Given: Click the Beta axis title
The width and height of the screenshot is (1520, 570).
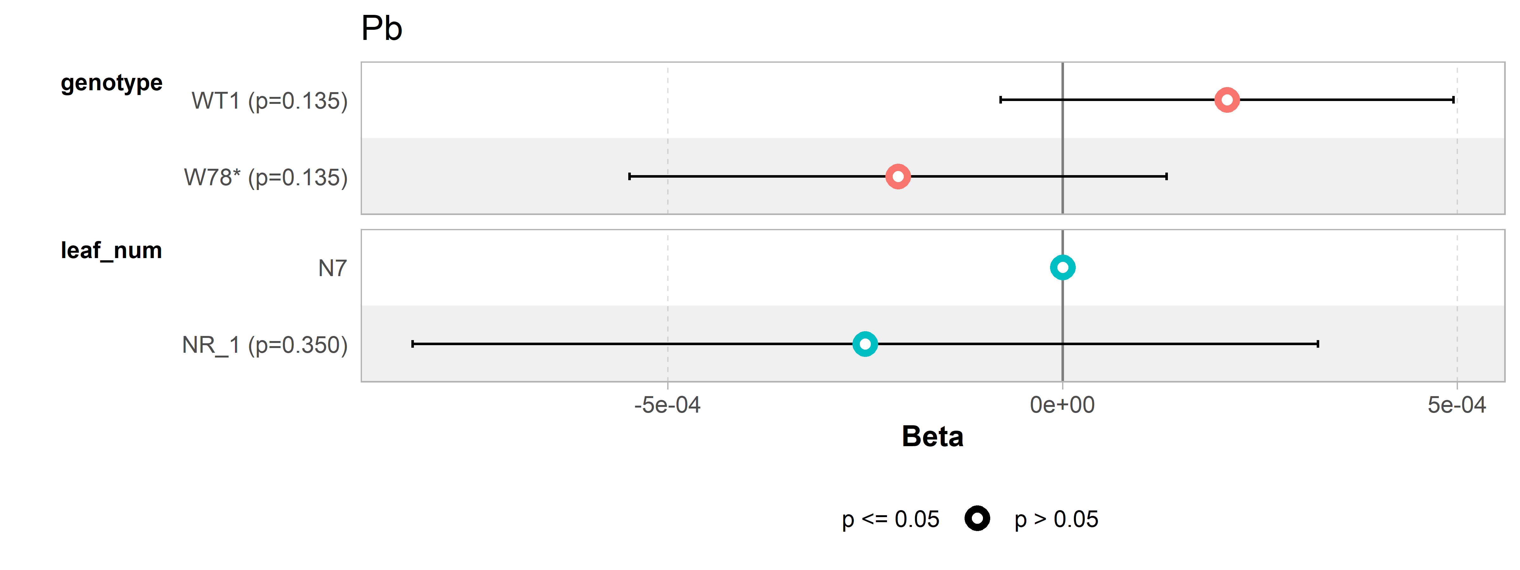Looking at the screenshot, I should coord(932,437).
